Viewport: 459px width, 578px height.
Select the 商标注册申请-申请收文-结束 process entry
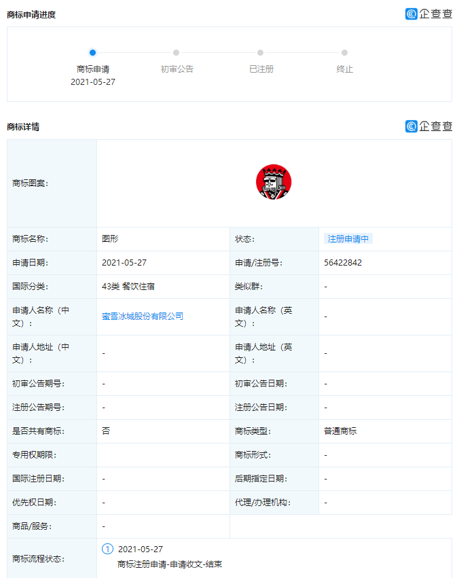[170, 564]
